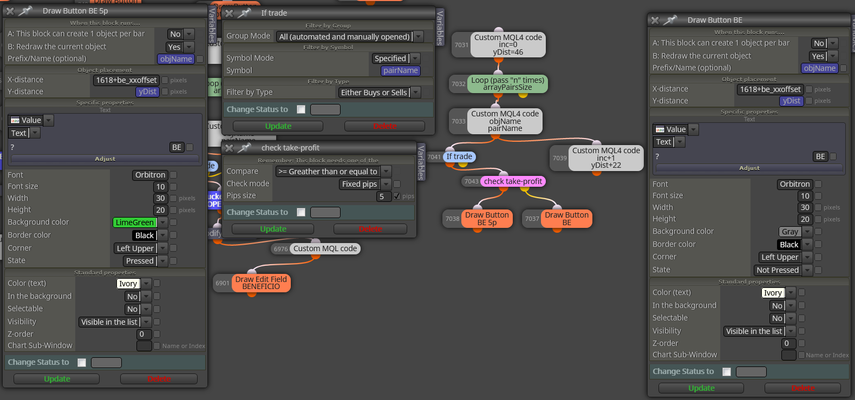This screenshot has width=855, height=400.
Task: Toggle Font checkbox beside Orbitron in BE 5p
Action: [173, 175]
